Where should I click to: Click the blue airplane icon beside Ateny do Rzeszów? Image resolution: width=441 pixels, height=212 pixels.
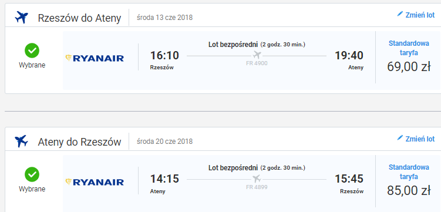coord(21,141)
